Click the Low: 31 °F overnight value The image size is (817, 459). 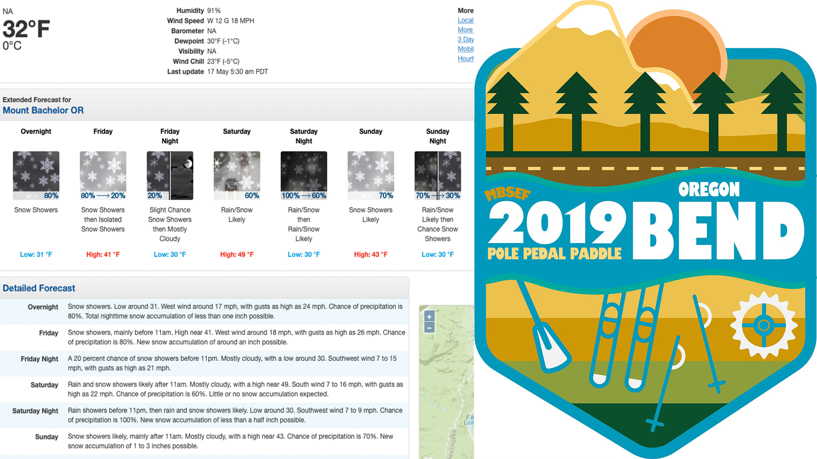(36, 255)
